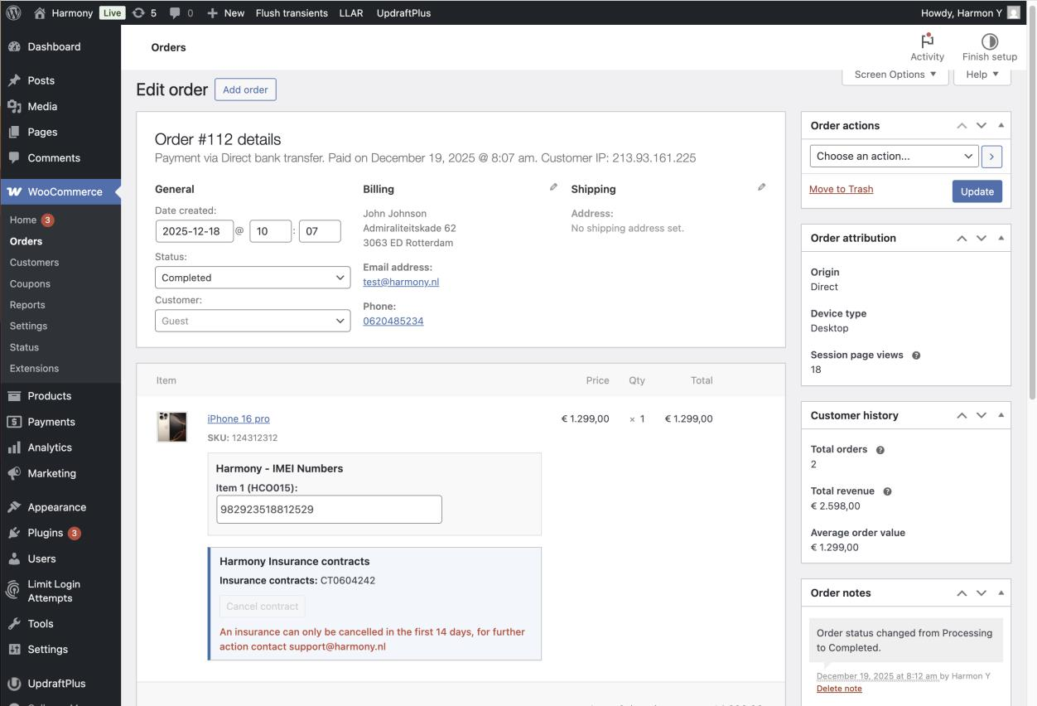Click the updates icon showing 5
Screen dimensions: 1037x706
(138, 12)
